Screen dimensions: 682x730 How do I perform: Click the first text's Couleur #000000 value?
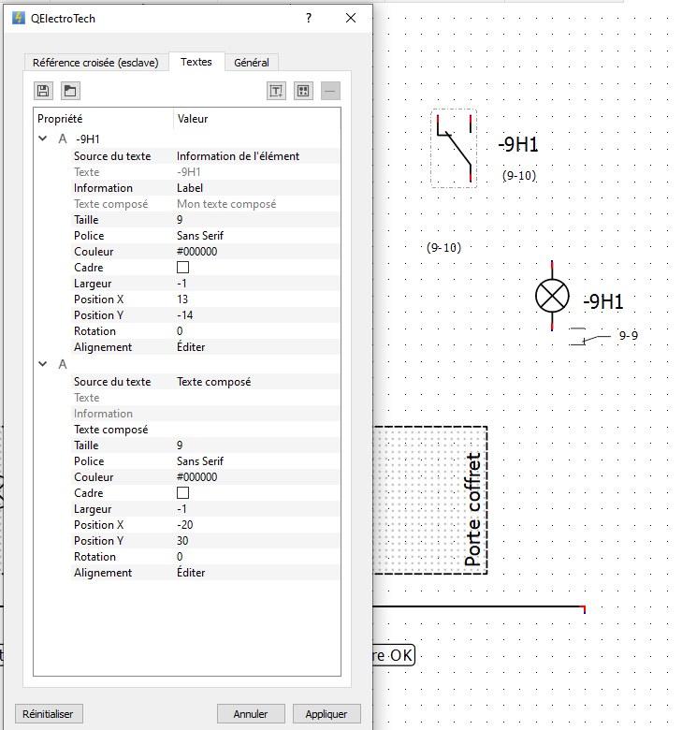(197, 252)
